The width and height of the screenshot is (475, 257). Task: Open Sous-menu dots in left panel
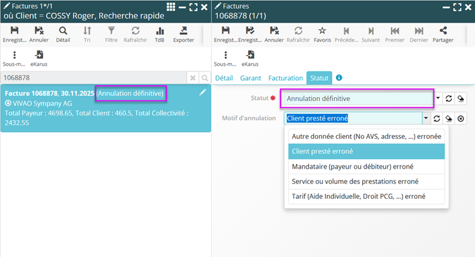[x=15, y=55]
